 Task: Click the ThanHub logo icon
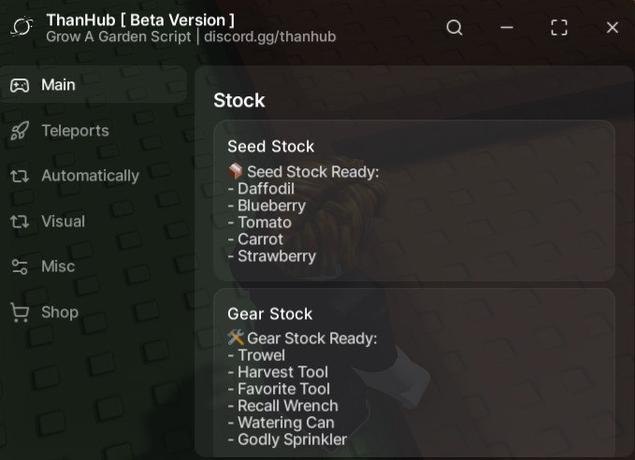click(22, 27)
